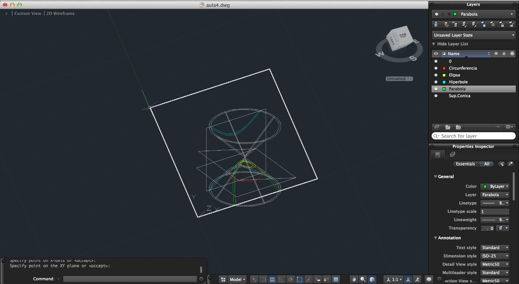The height and width of the screenshot is (284, 519).
Task: Click the red color swatch of Circunferencia
Action: (x=444, y=68)
